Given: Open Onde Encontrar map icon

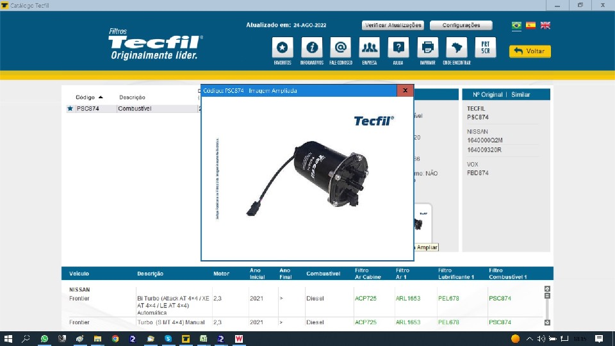Looking at the screenshot, I should (x=456, y=48).
